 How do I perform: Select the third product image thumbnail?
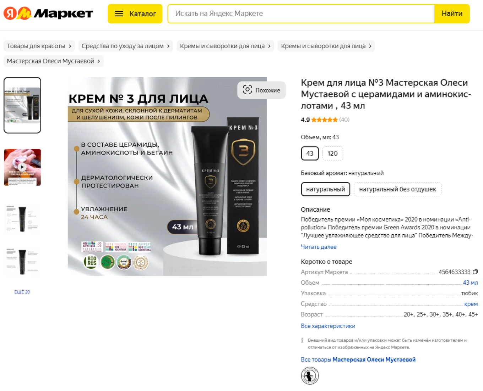pos(22,219)
